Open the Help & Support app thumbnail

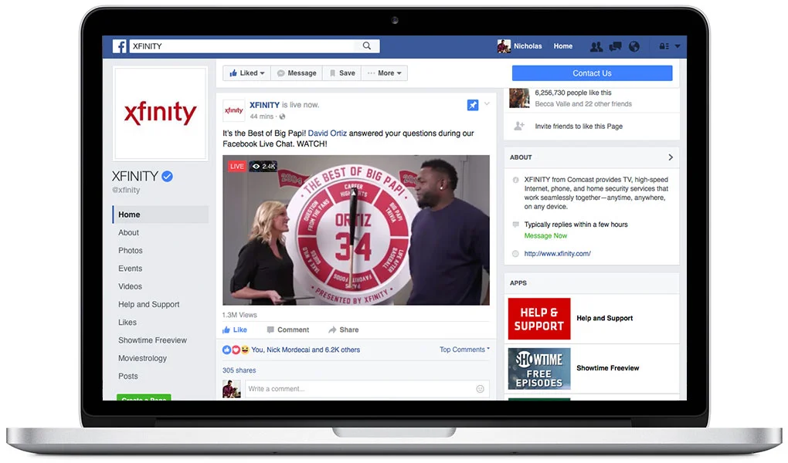click(x=539, y=319)
